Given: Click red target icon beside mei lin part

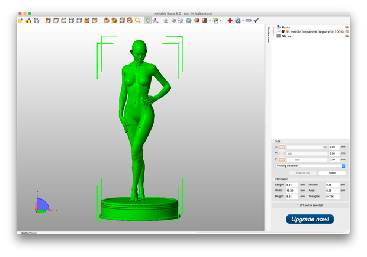Looking at the screenshot, I should (347, 31).
